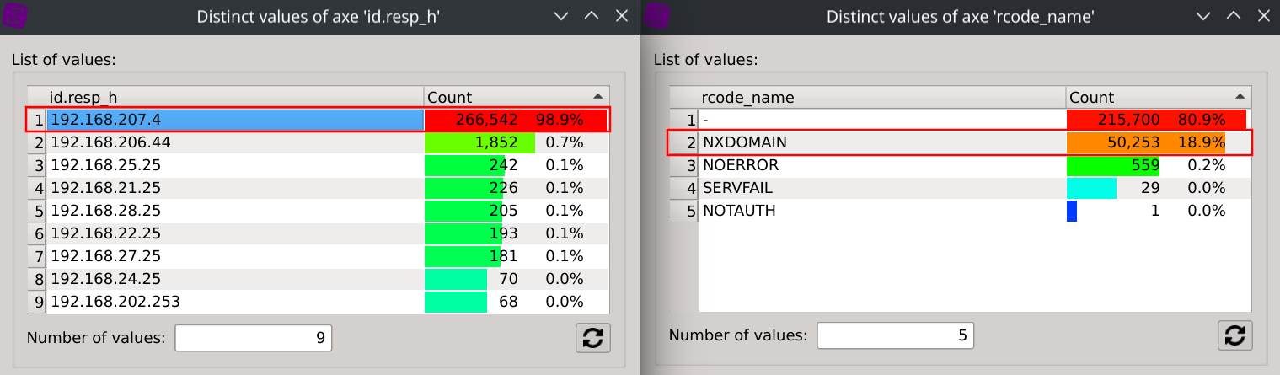Click the blue NOTAUTH count bar
This screenshot has width=1280, height=375.
click(x=1072, y=211)
